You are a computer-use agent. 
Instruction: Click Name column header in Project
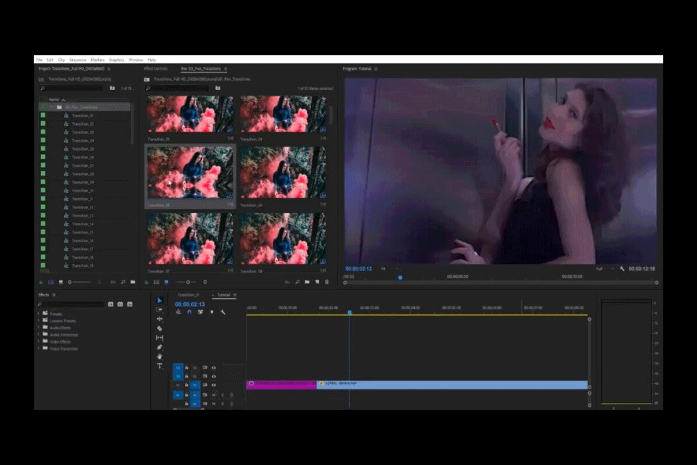(x=54, y=99)
